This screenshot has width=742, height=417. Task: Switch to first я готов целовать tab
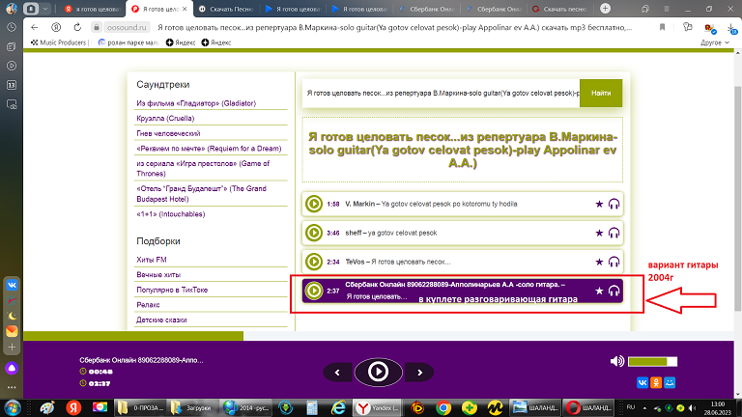click(x=93, y=9)
